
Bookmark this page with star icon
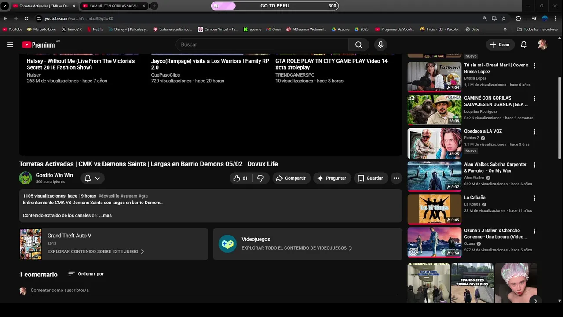coord(504,18)
